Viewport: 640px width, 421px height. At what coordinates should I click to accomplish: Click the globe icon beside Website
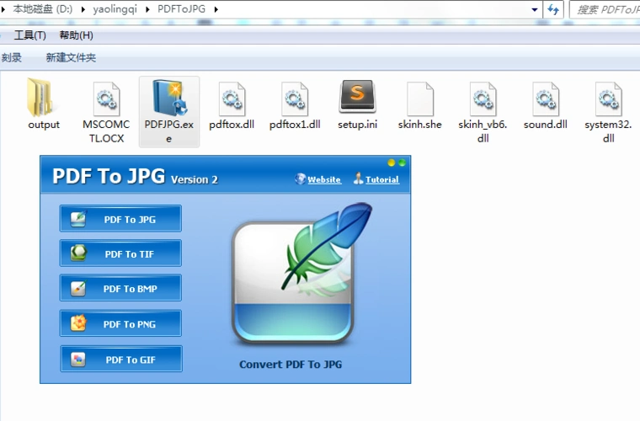tap(301, 179)
